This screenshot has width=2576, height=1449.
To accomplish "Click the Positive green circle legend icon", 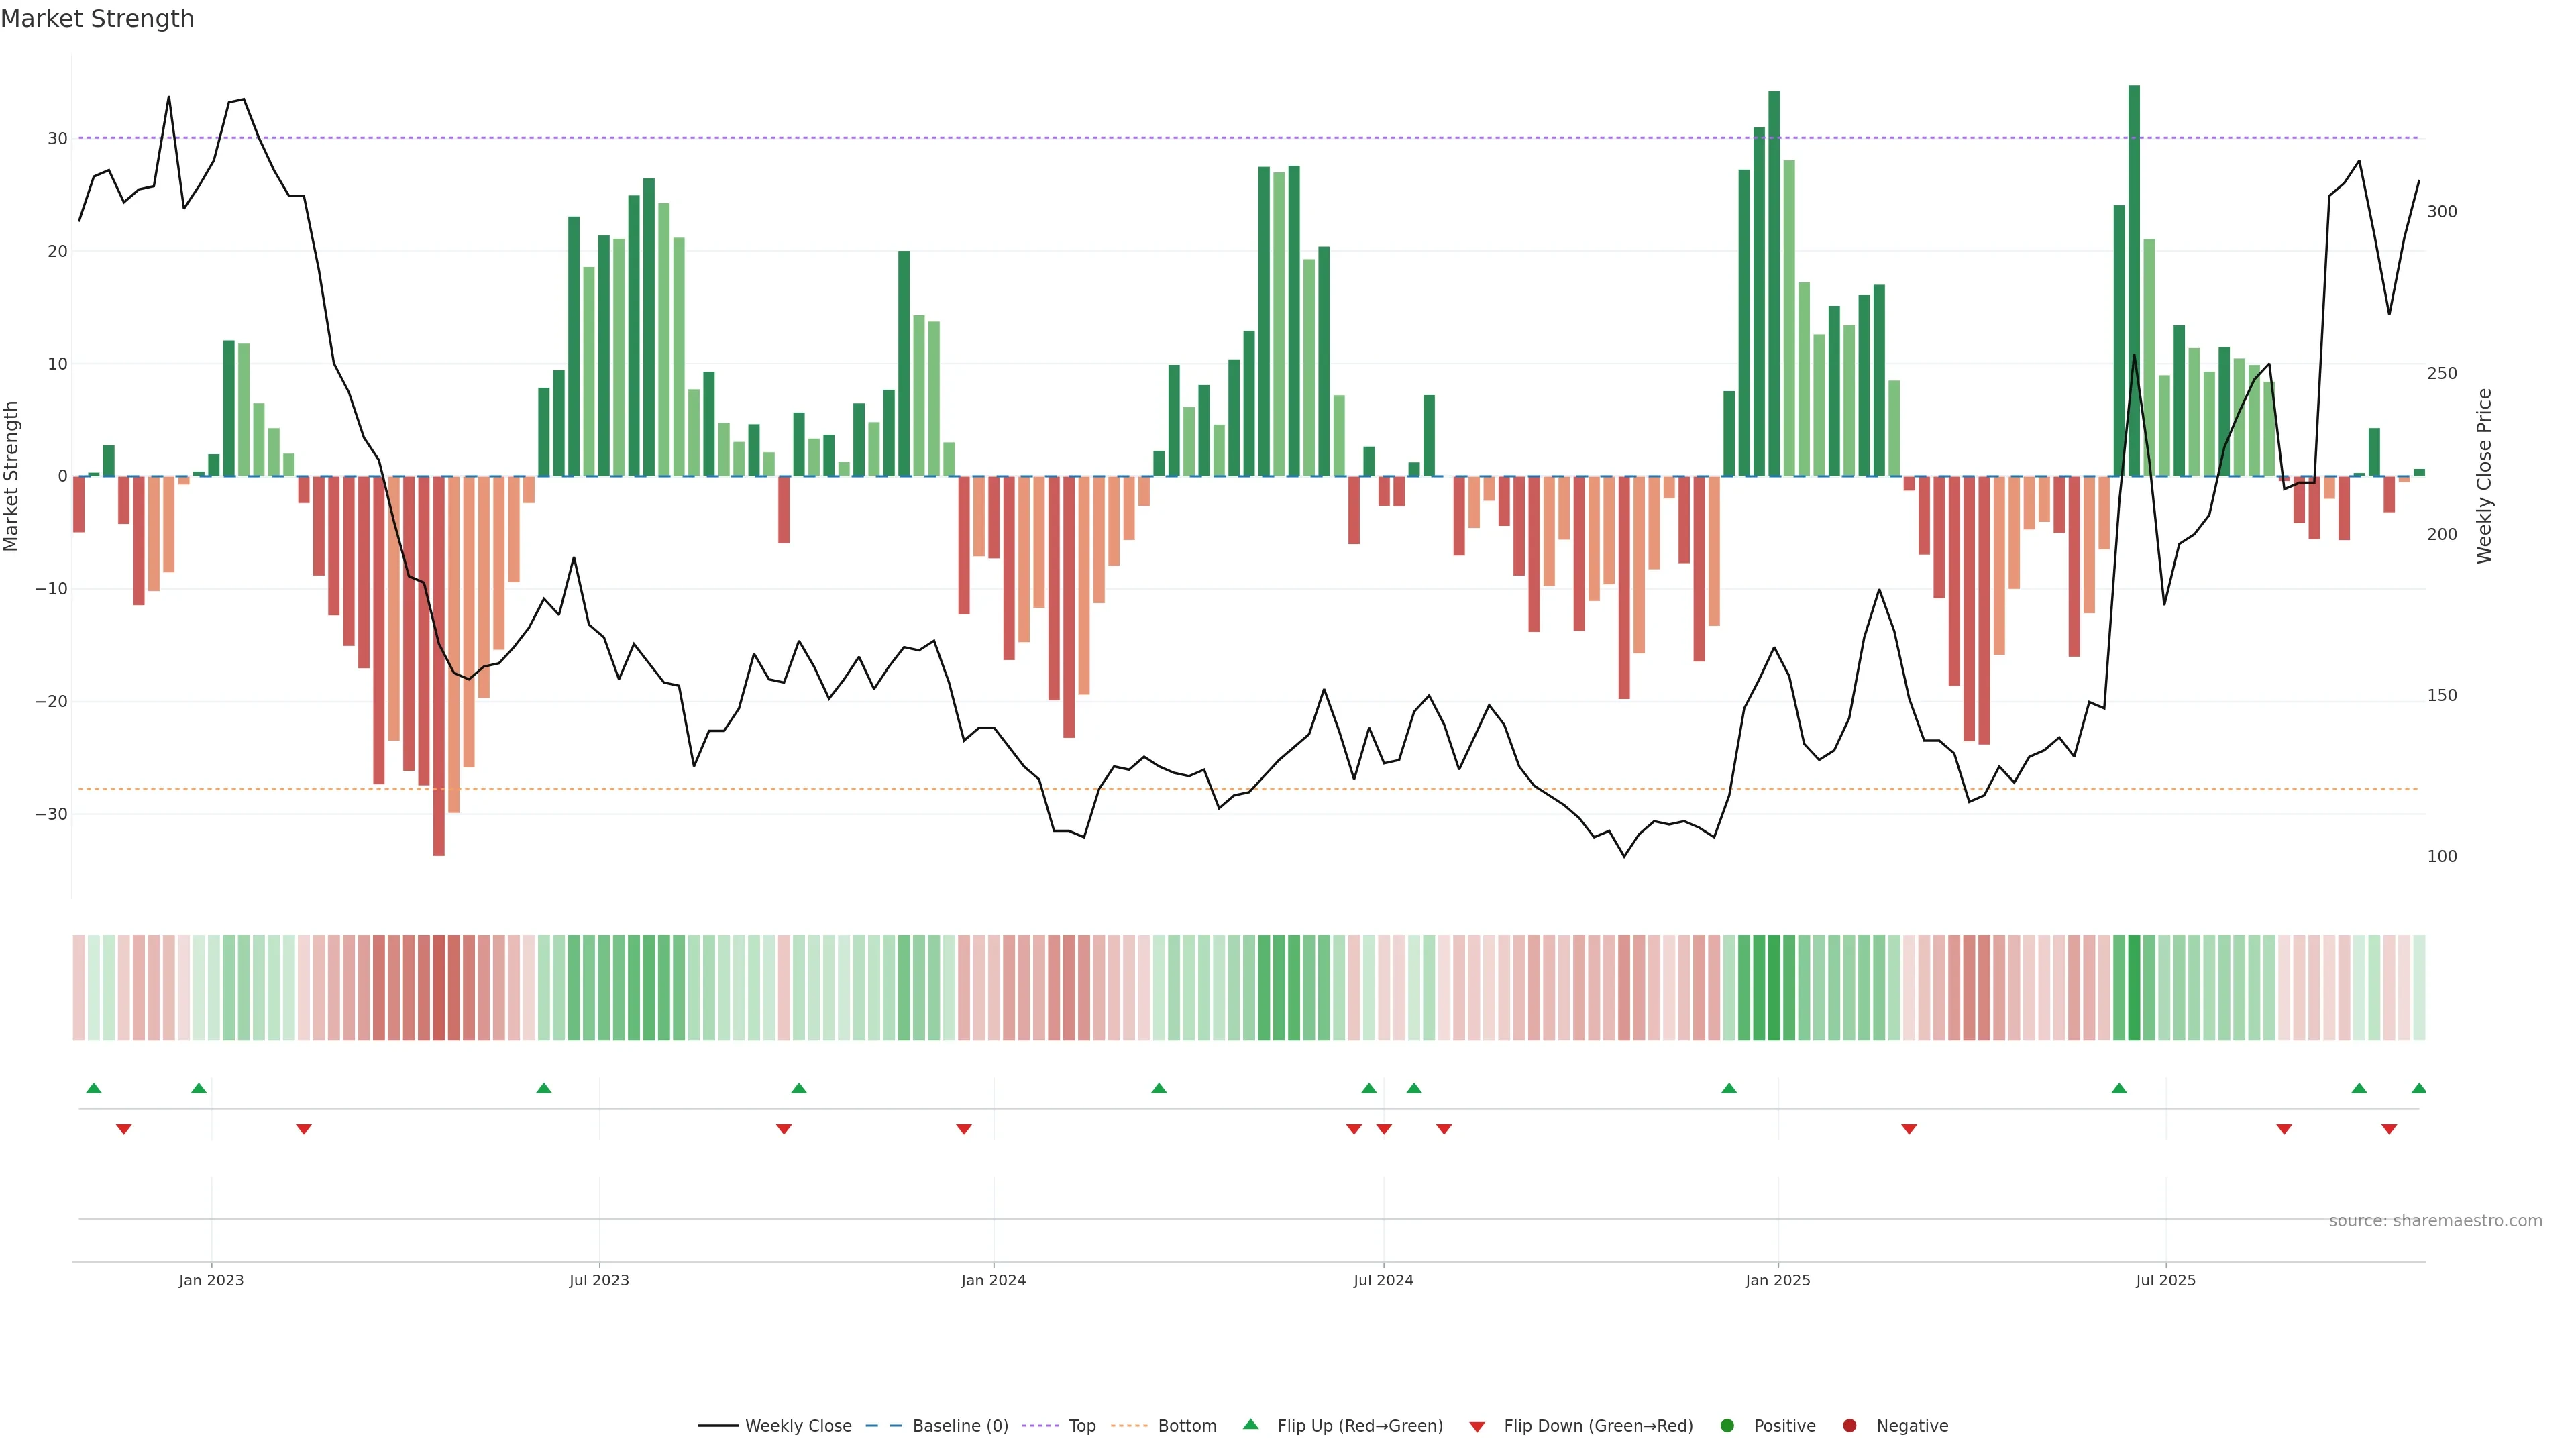I will [1727, 1426].
